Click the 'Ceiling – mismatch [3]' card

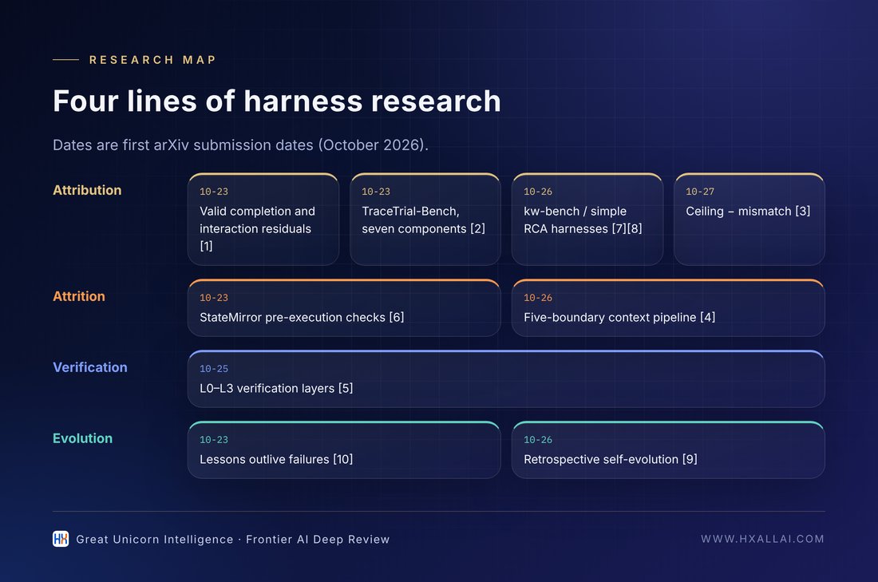tap(749, 219)
